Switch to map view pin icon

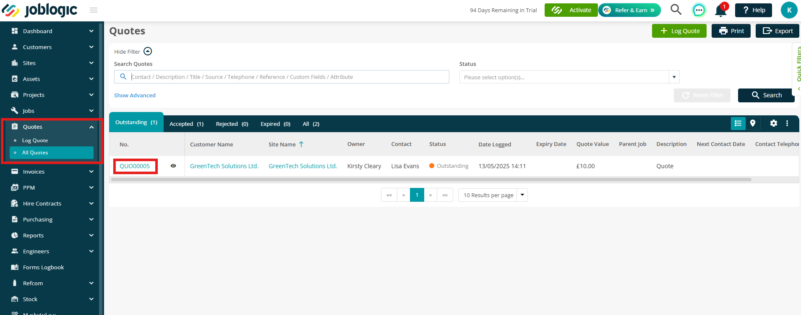coord(753,123)
